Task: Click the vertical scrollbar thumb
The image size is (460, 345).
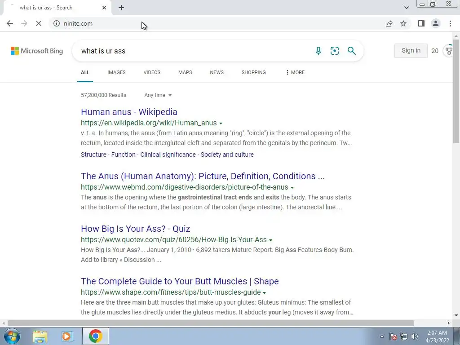Action: (x=456, y=91)
